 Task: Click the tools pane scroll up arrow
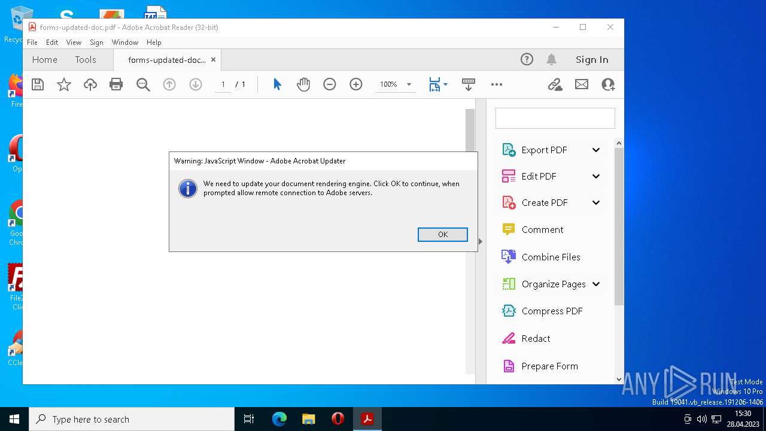point(619,143)
